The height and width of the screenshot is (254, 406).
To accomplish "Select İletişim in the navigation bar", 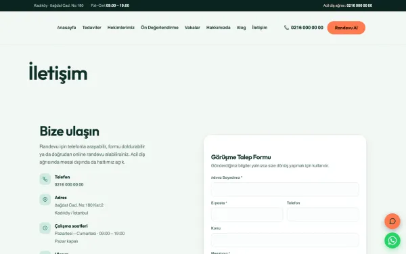I will (x=260, y=28).
